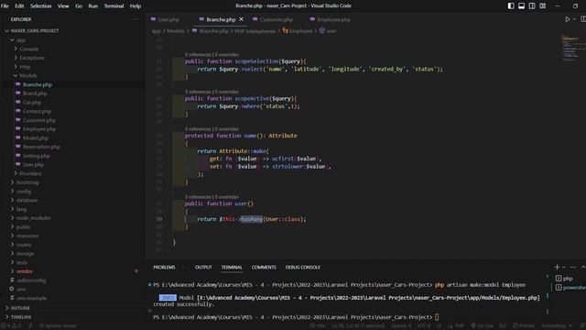The image size is (586, 330).
Task: Open the dropdown beside the run icon
Action: coord(574,19)
